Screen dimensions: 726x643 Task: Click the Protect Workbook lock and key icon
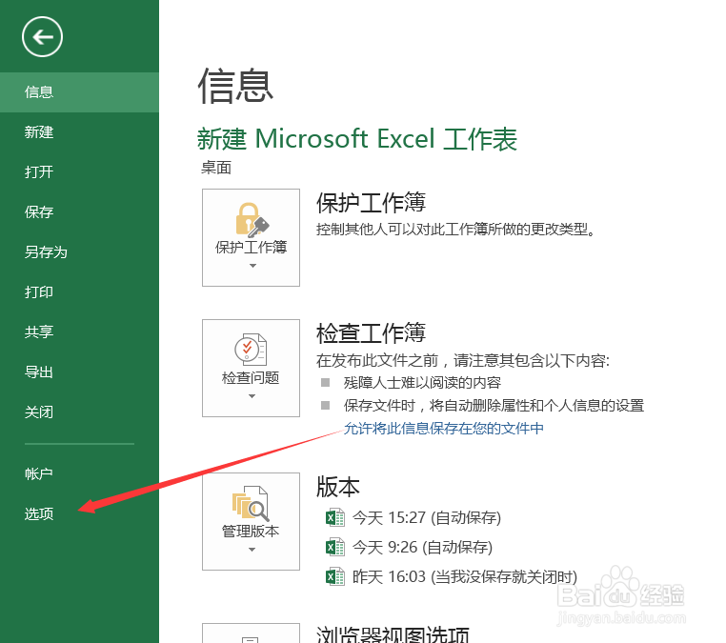(252, 219)
